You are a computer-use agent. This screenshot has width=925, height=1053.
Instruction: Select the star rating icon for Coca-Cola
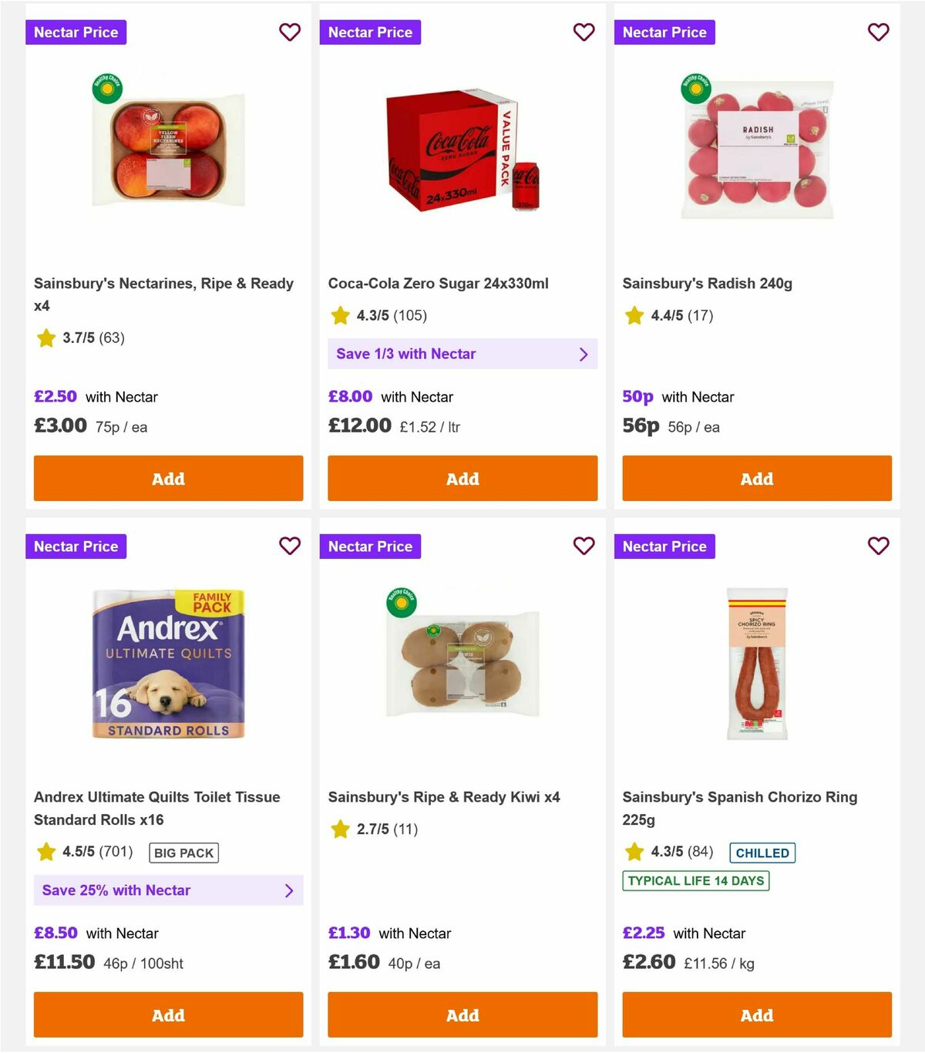coord(339,315)
